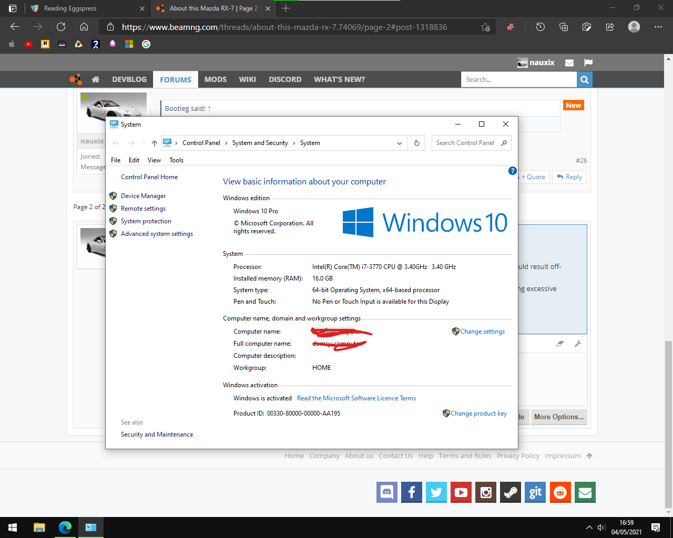Screen dimensions: 673x538
Task: Open Google bookmark in favorites bar
Action: point(146,44)
